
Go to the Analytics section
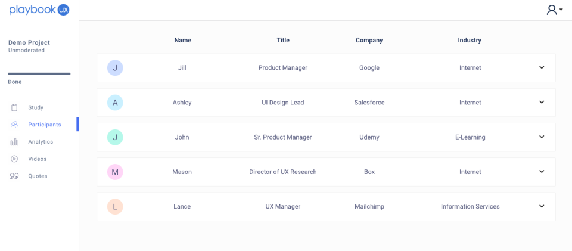pos(41,142)
